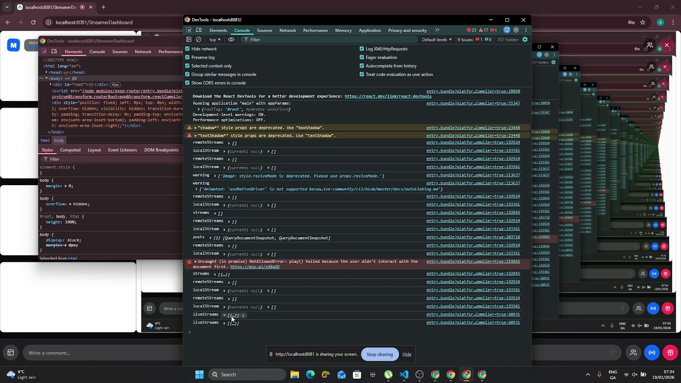Collapse first liveStreams array entry

pos(225,315)
